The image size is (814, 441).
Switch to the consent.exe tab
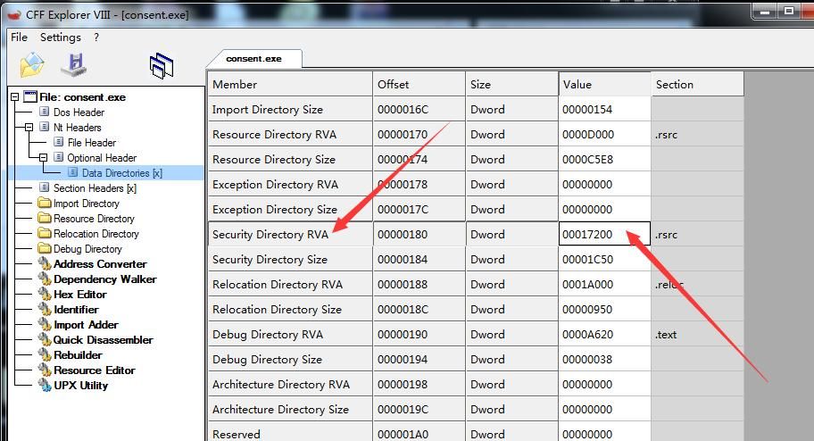tap(253, 59)
